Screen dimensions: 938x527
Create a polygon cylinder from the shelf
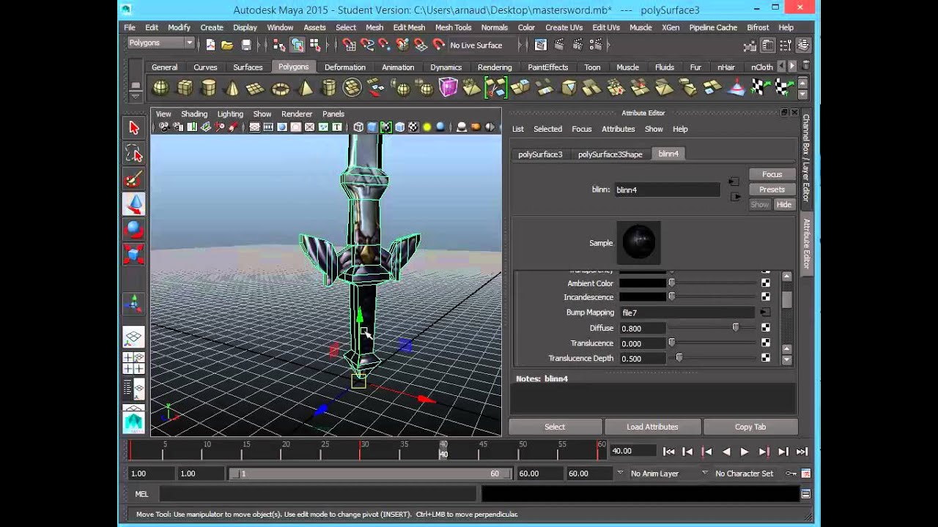tap(209, 89)
